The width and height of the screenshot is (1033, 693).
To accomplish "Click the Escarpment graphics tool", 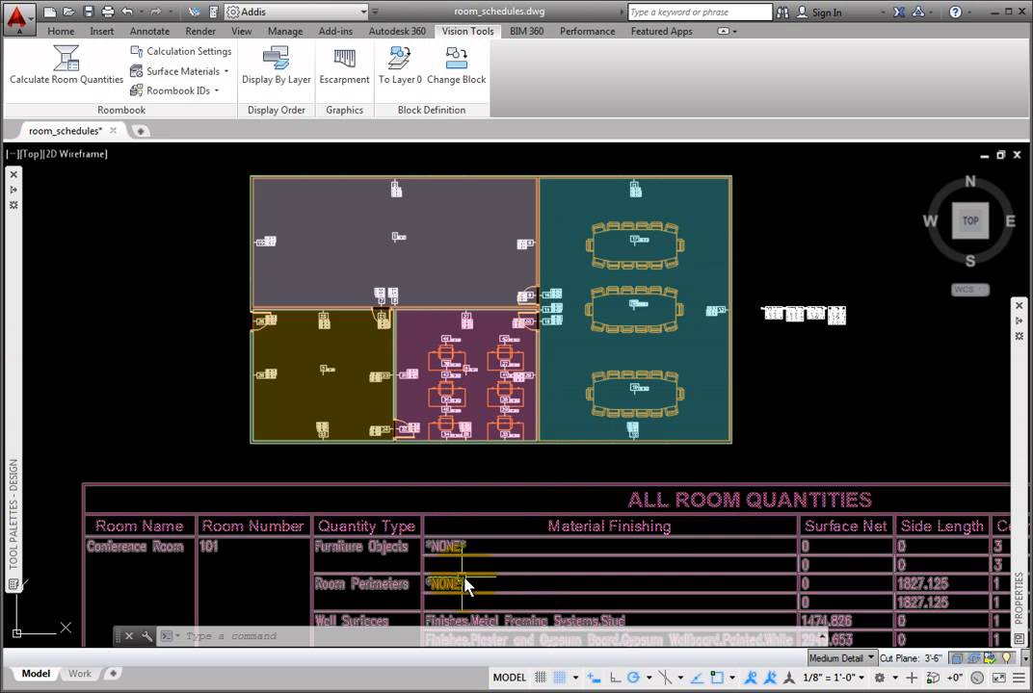I will [345, 64].
